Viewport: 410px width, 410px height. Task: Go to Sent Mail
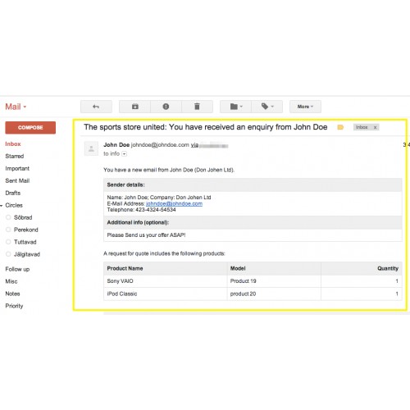click(17, 180)
